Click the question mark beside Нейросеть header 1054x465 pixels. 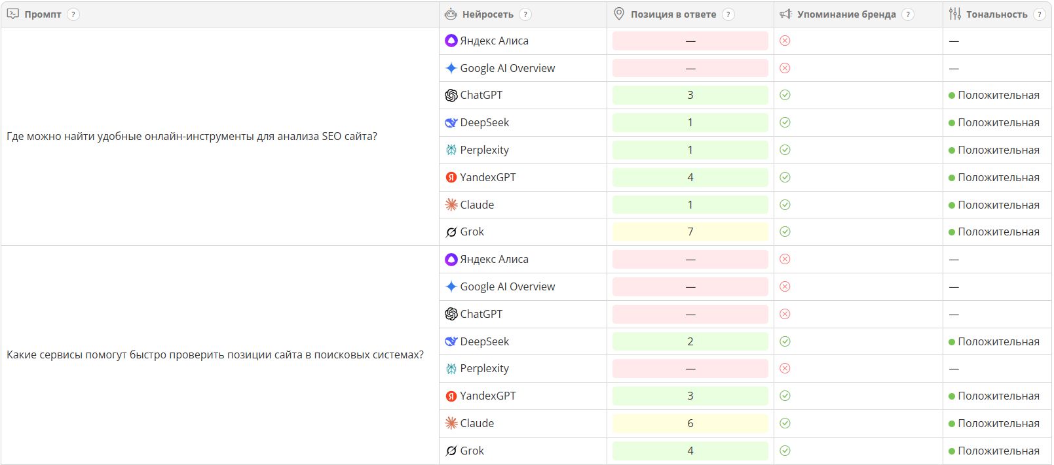coord(525,14)
